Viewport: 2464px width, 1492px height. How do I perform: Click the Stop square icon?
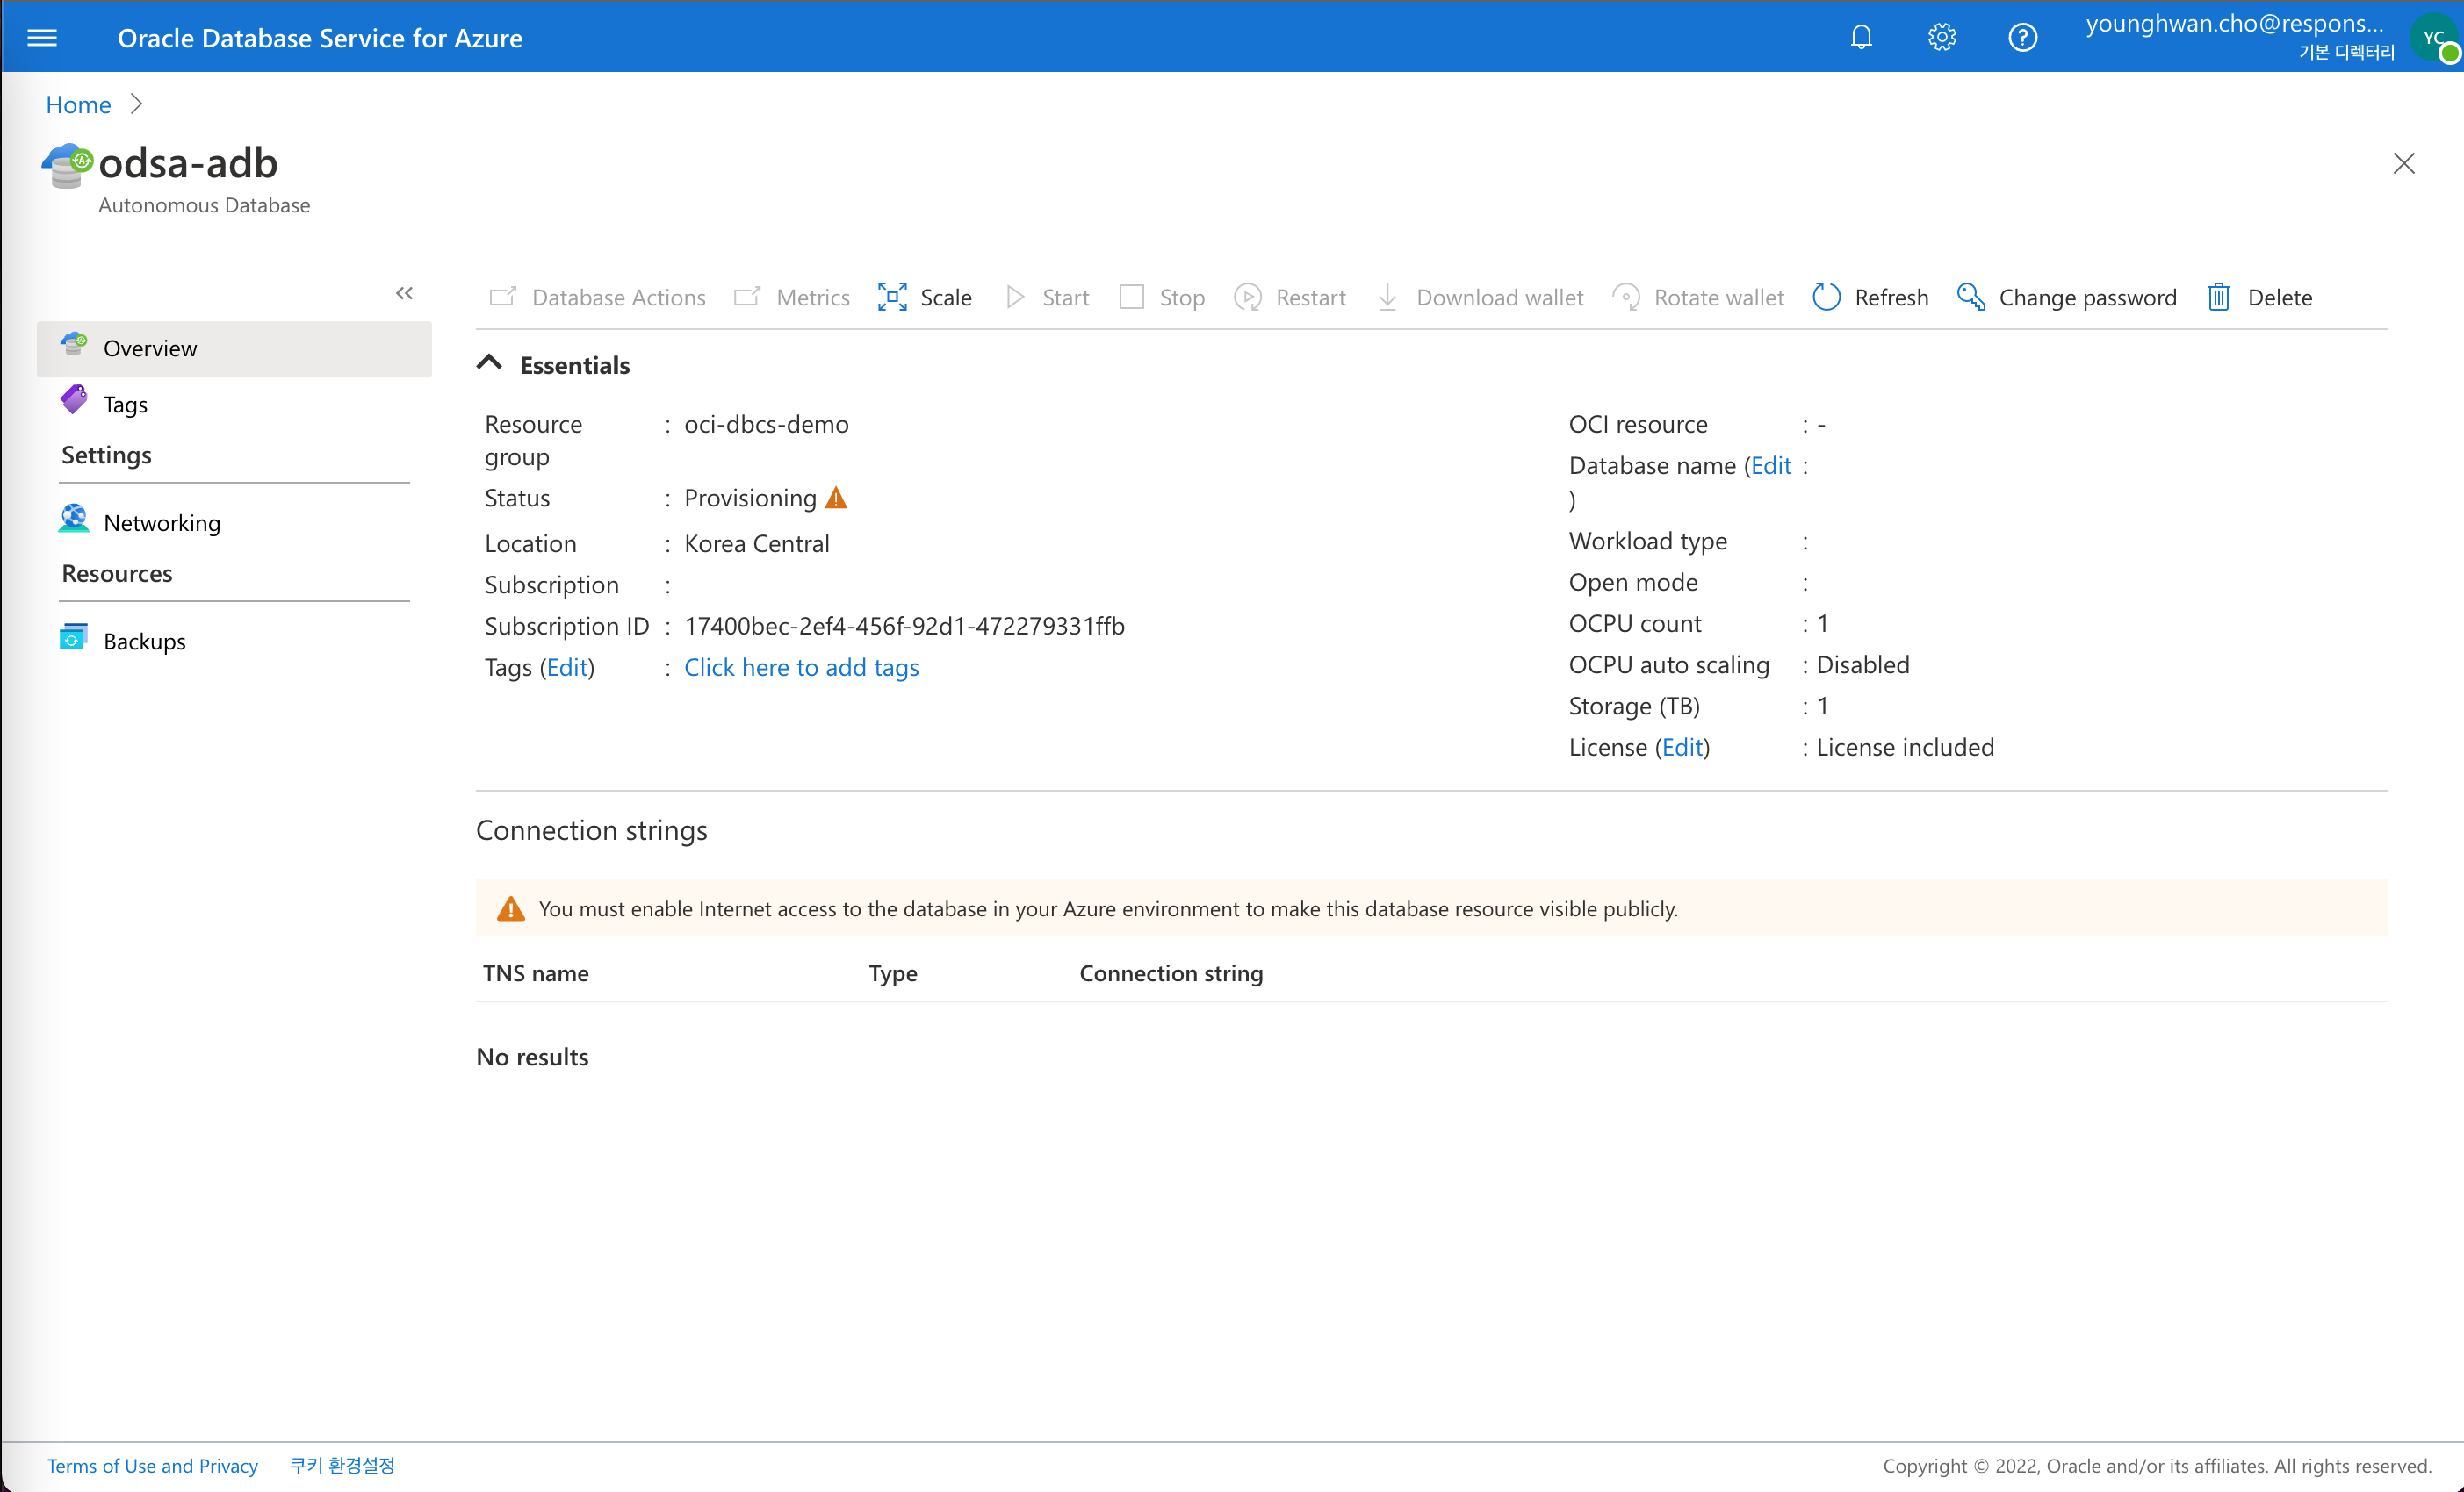(1131, 297)
